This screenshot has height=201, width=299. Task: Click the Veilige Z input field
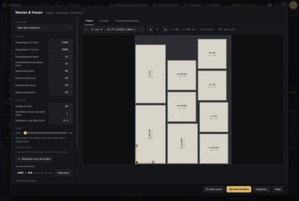pos(59,106)
